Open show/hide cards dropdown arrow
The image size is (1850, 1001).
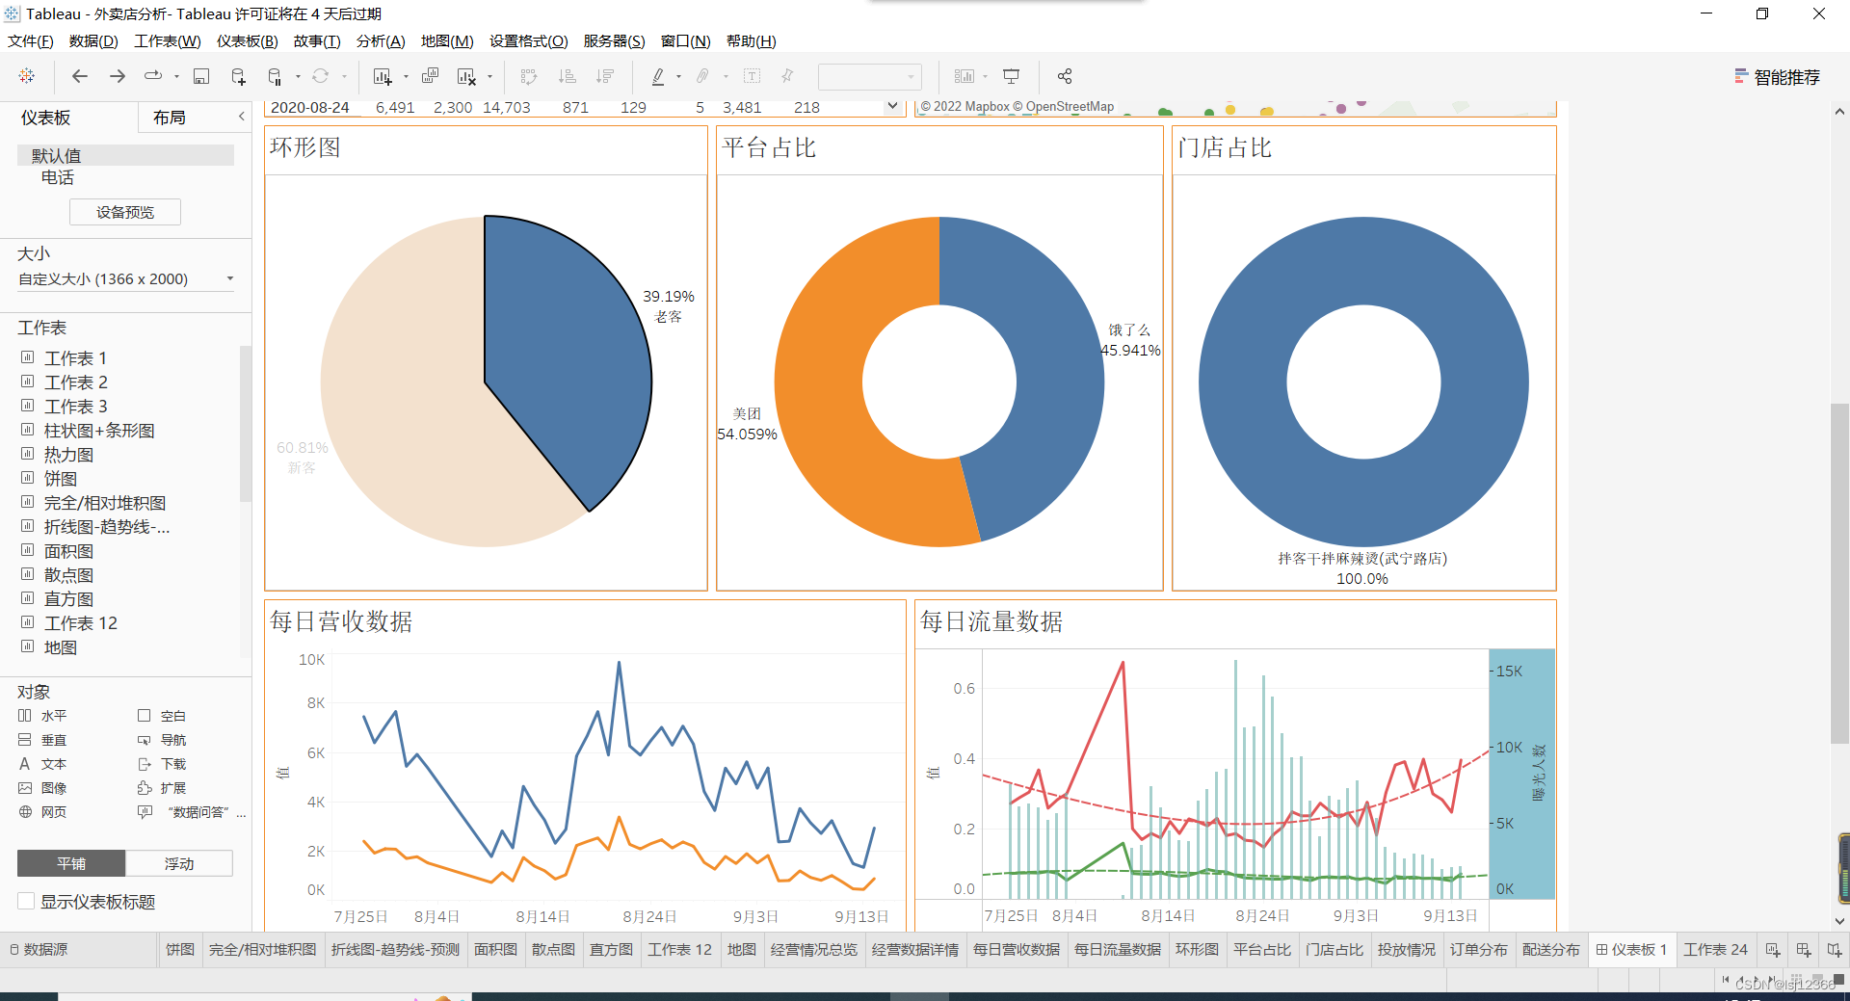coord(985,76)
